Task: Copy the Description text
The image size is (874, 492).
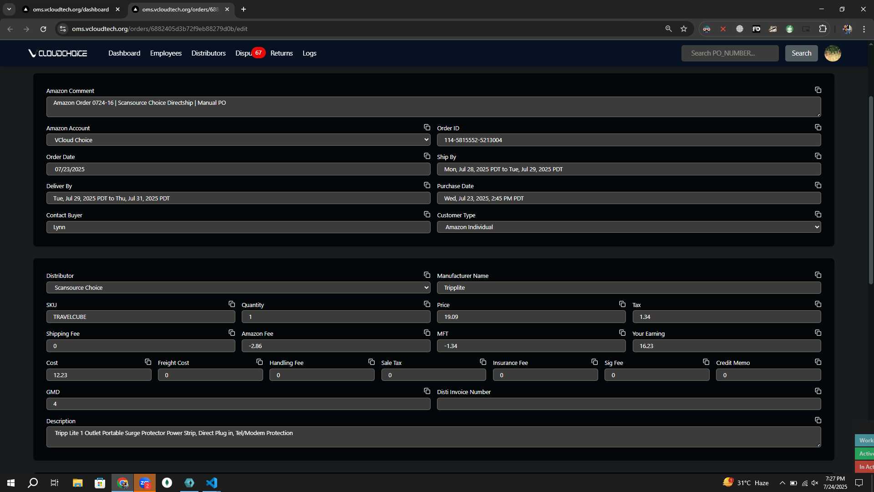Action: click(818, 420)
